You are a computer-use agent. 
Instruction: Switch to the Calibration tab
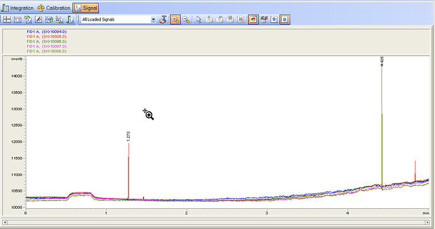(54, 8)
